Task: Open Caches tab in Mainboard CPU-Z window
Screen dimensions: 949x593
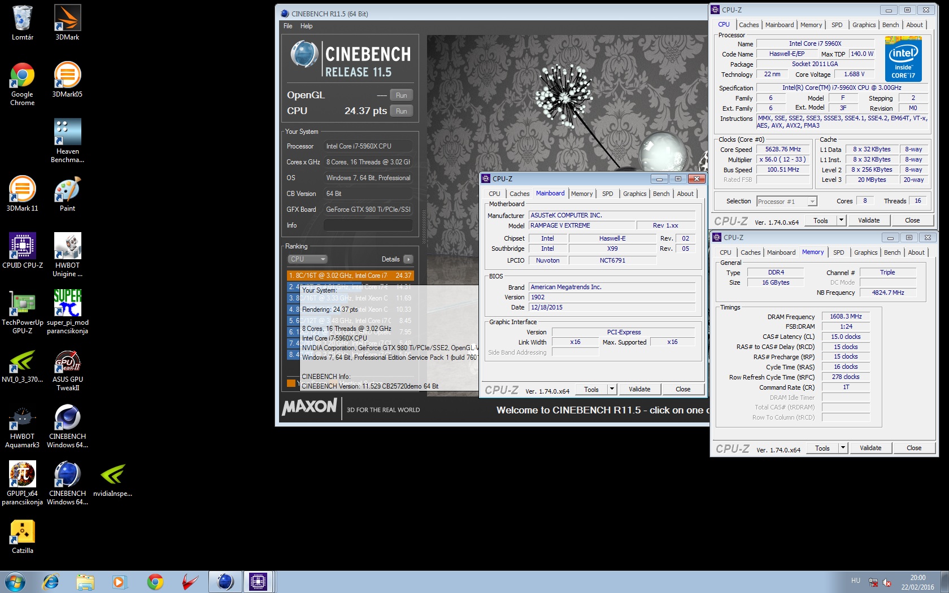Action: point(519,194)
